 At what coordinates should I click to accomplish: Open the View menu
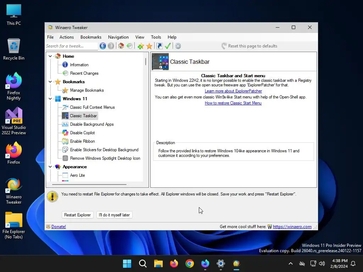(x=140, y=37)
